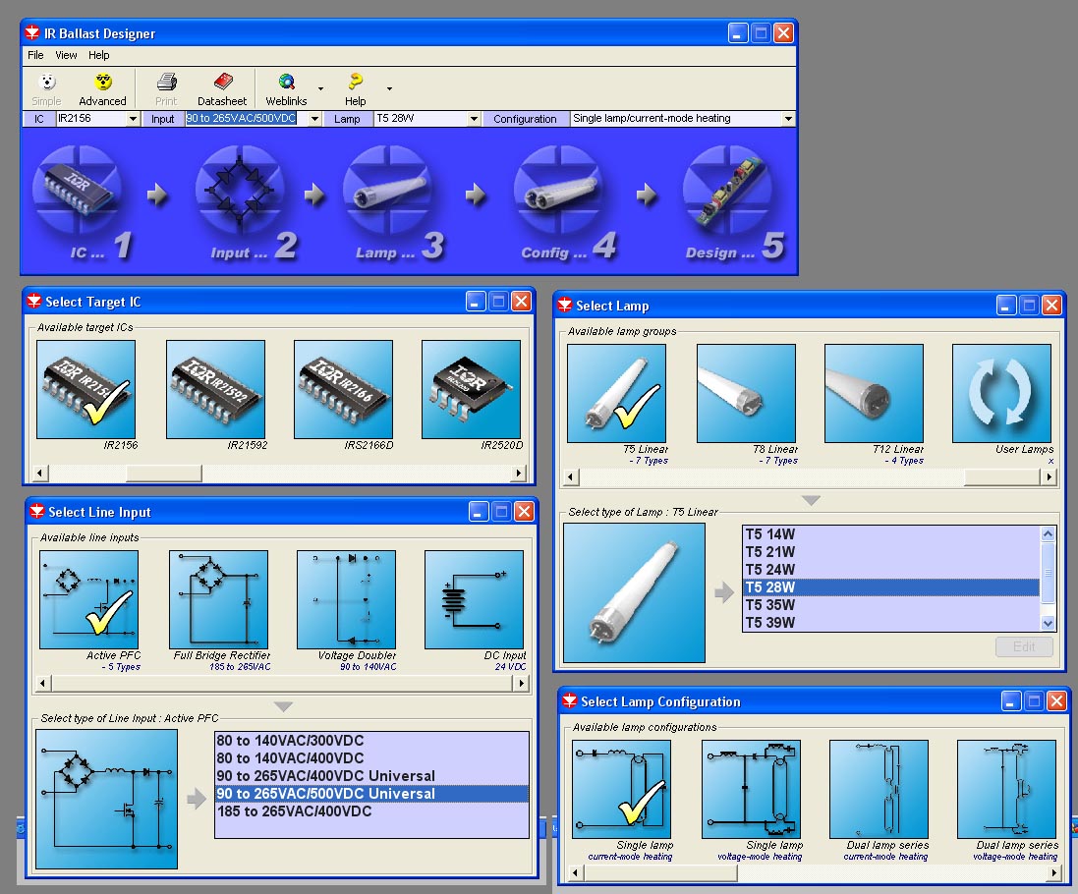Image resolution: width=1078 pixels, height=894 pixels.
Task: Open the Weblinks dropdown arrow
Action: pyautogui.click(x=320, y=88)
